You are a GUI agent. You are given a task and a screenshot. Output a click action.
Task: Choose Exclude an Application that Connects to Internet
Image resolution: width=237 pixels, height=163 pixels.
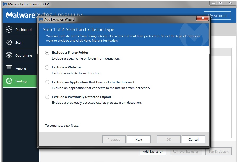[x=47, y=82]
